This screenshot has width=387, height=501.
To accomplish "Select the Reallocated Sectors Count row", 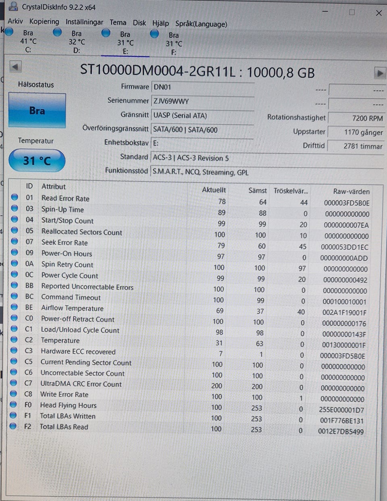I will (191, 233).
